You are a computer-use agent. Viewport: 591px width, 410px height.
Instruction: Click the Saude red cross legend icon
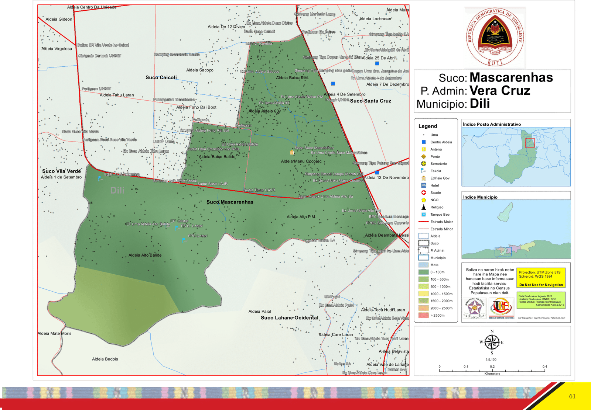(424, 192)
